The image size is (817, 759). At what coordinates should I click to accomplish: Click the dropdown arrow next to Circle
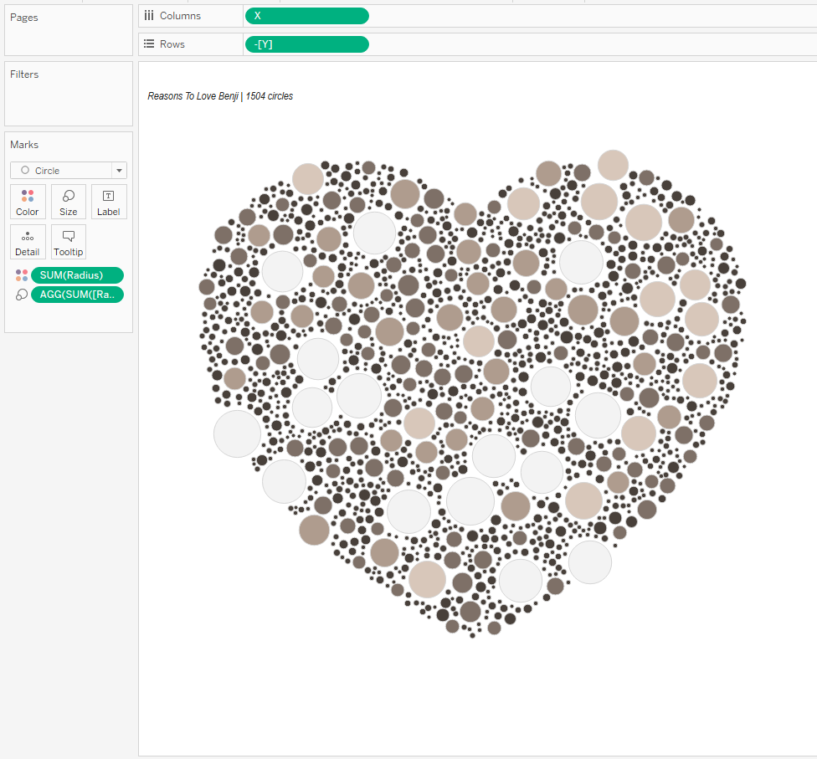click(120, 171)
